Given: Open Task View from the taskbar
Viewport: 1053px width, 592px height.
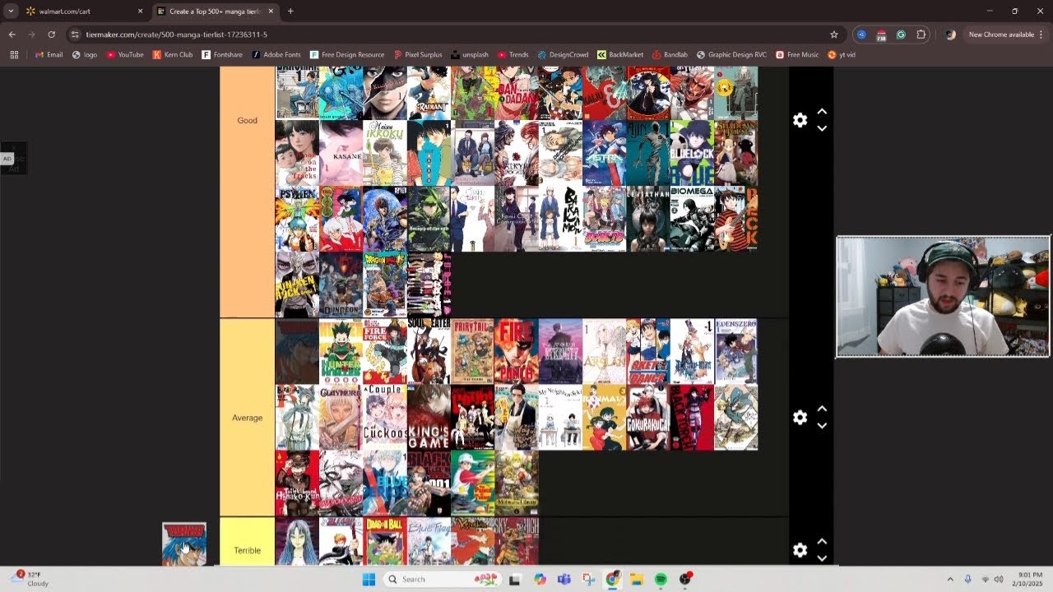Looking at the screenshot, I should click(515, 579).
